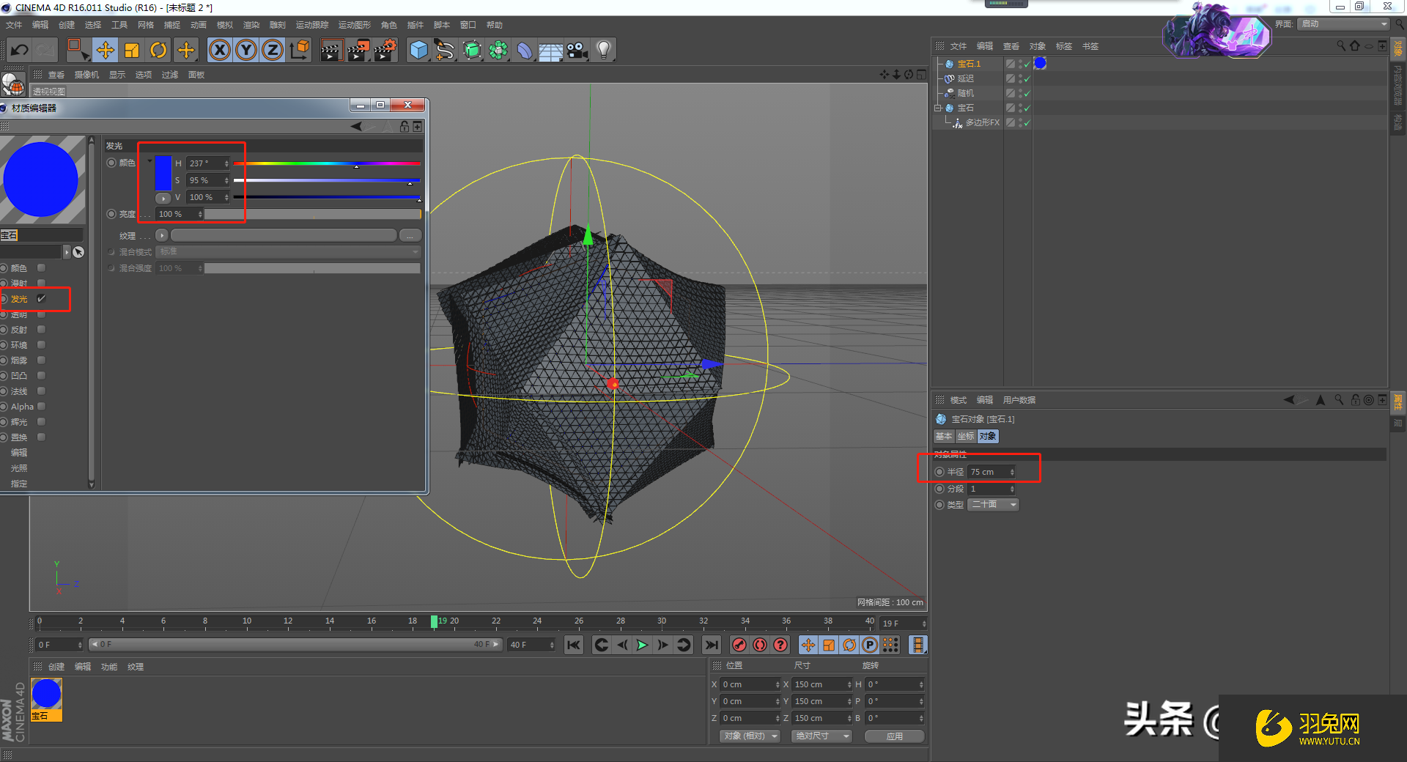Viewport: 1407px width, 762px height.
Task: Open the 界面 layout dropdown
Action: (1344, 24)
